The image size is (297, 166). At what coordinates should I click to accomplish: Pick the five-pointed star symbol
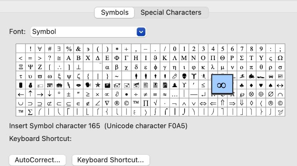[x=98, y=85]
